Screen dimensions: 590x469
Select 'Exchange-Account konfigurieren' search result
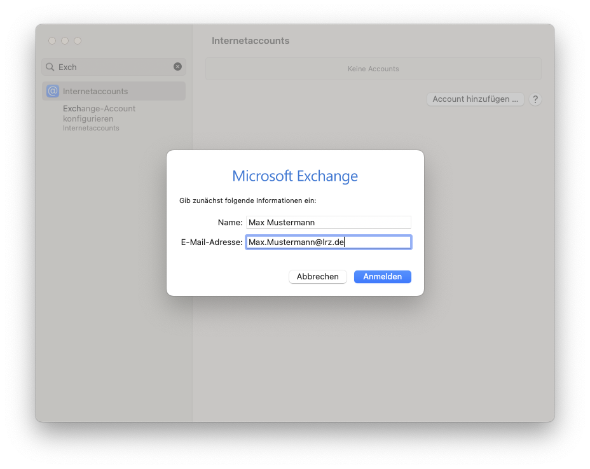pos(99,115)
